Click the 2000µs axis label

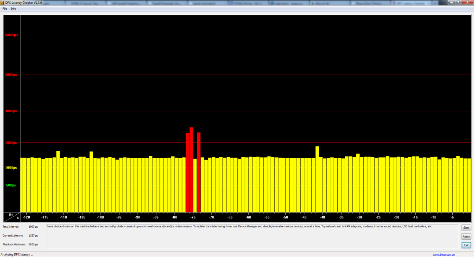(11, 142)
